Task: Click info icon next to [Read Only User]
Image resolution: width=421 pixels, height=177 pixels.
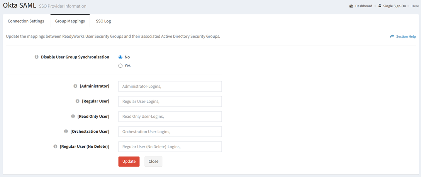Action: coord(73,116)
